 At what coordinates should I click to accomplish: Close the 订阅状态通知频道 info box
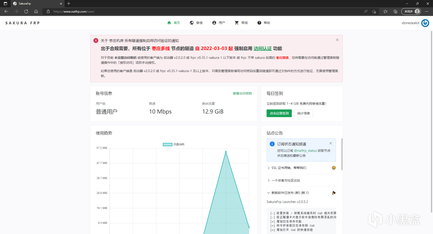331,143
